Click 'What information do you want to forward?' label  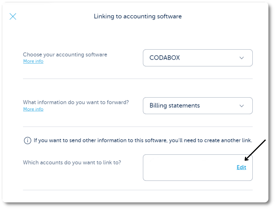[x=76, y=103]
